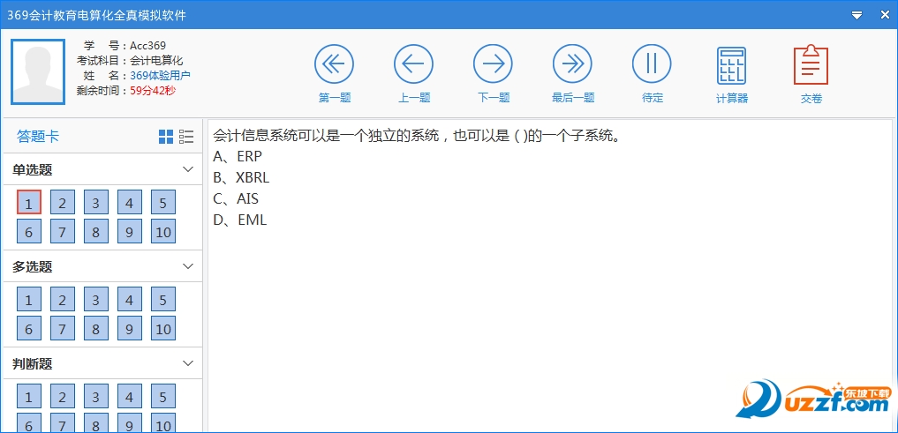This screenshot has height=433, width=898.
Task: Open single-choice question 1
Action: tap(28, 203)
